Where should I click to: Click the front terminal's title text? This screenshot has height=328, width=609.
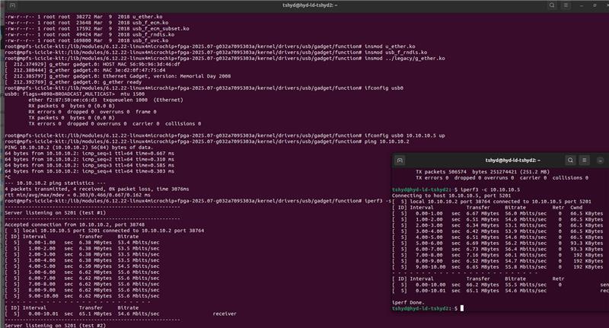(512, 161)
